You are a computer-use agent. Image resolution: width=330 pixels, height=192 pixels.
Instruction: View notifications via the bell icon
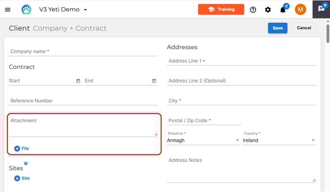[x=283, y=10]
